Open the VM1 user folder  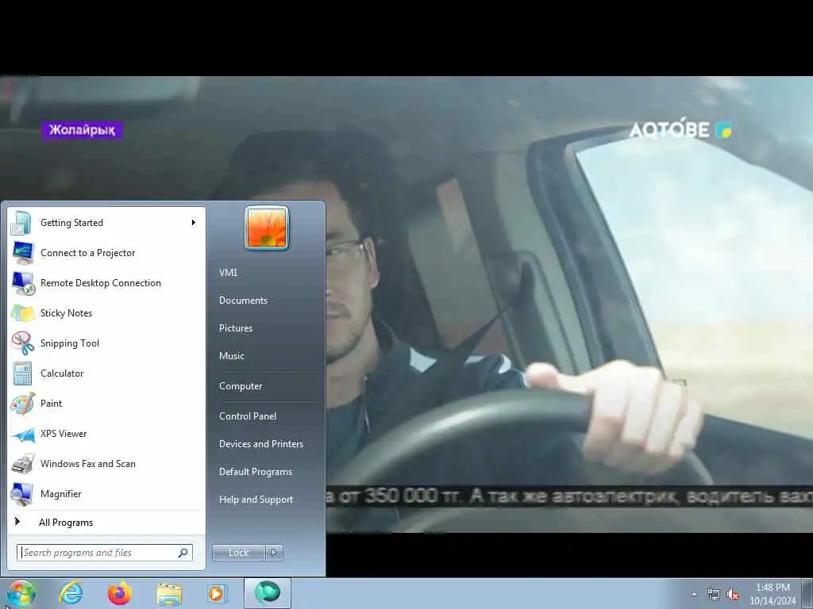[228, 273]
